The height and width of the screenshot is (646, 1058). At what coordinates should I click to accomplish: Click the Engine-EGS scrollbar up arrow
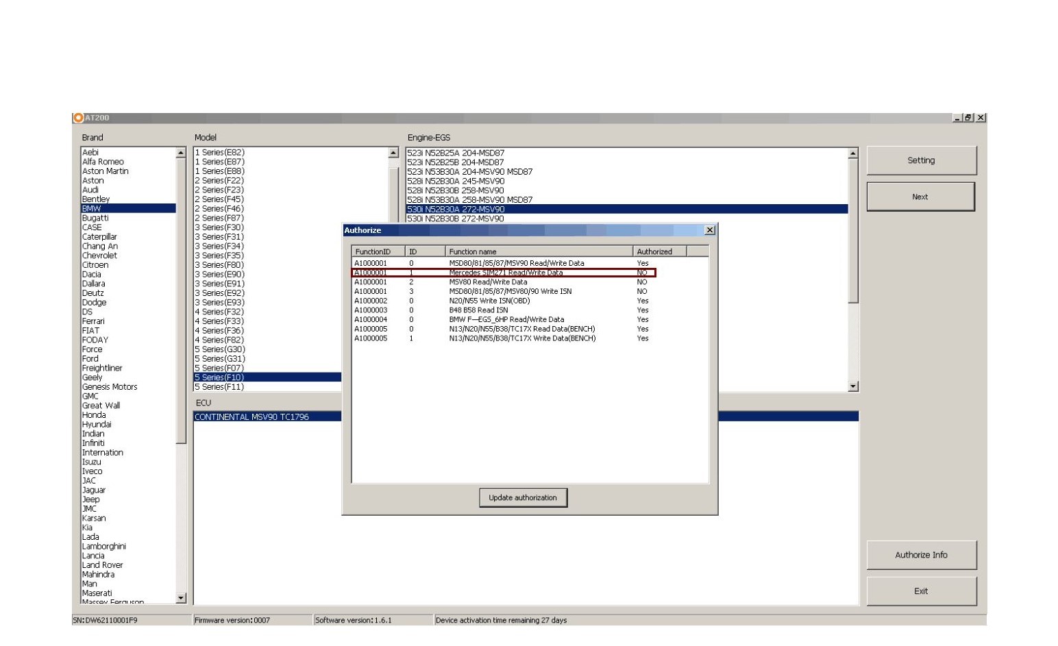point(853,152)
